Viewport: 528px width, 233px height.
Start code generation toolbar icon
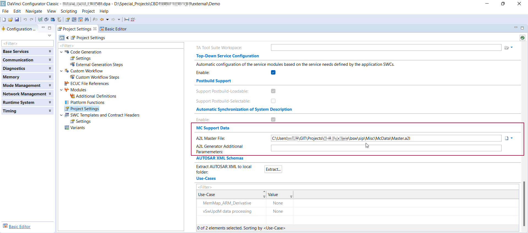46,19
